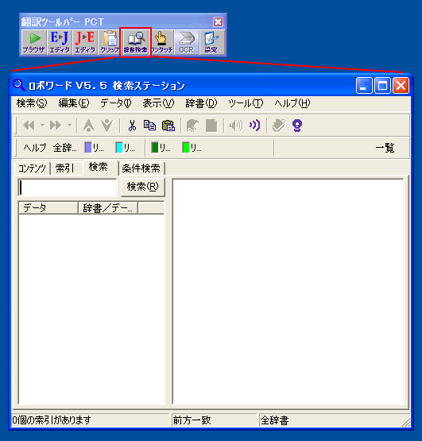Switch to the 条件検索 tab
This screenshot has width=422, height=441.
tap(141, 168)
